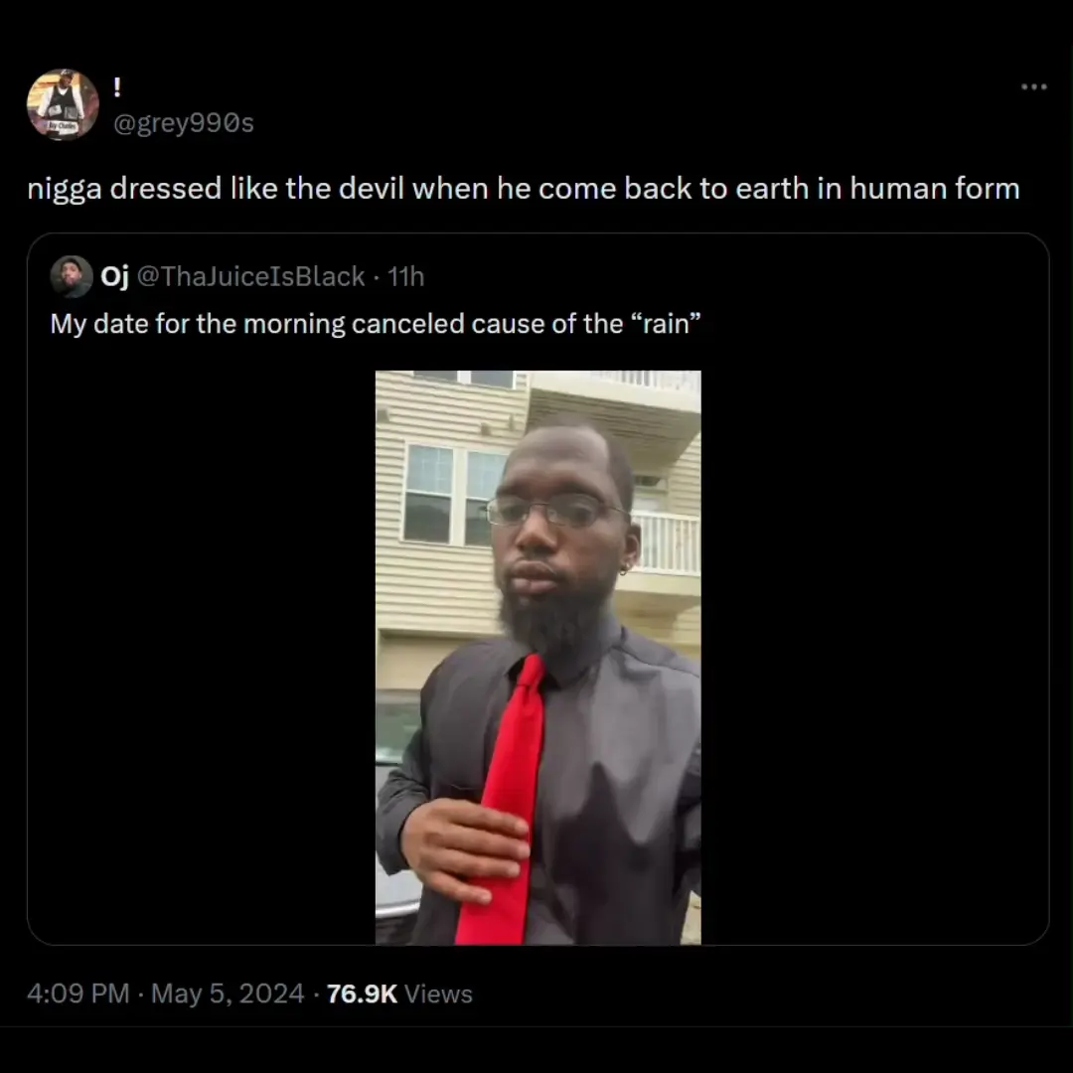
Task: Go to the @ThaJuiceIsBlack handle
Action: (x=249, y=276)
